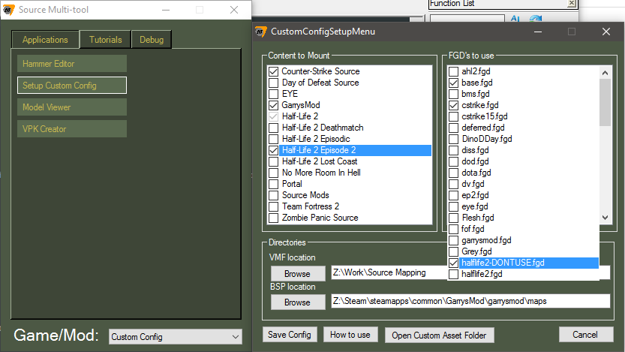The height and width of the screenshot is (352, 625).
Task: Open the Game/Mod Custom Config dropdown
Action: pos(176,337)
